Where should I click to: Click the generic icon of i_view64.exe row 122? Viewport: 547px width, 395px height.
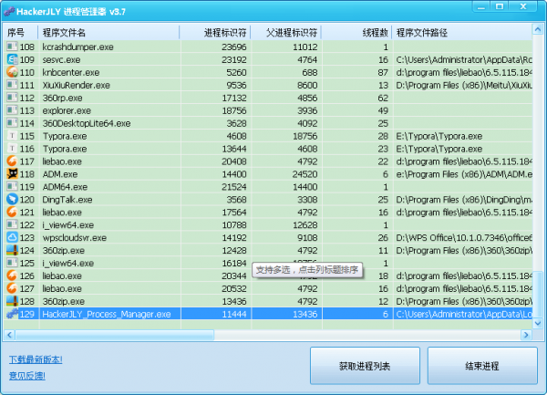pos(12,224)
